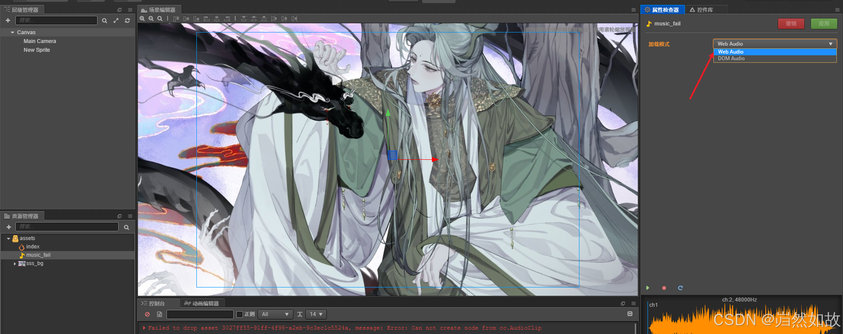The image size is (843, 334).
Task: Choose Web Audio from the load mode list
Action: [x=775, y=52]
